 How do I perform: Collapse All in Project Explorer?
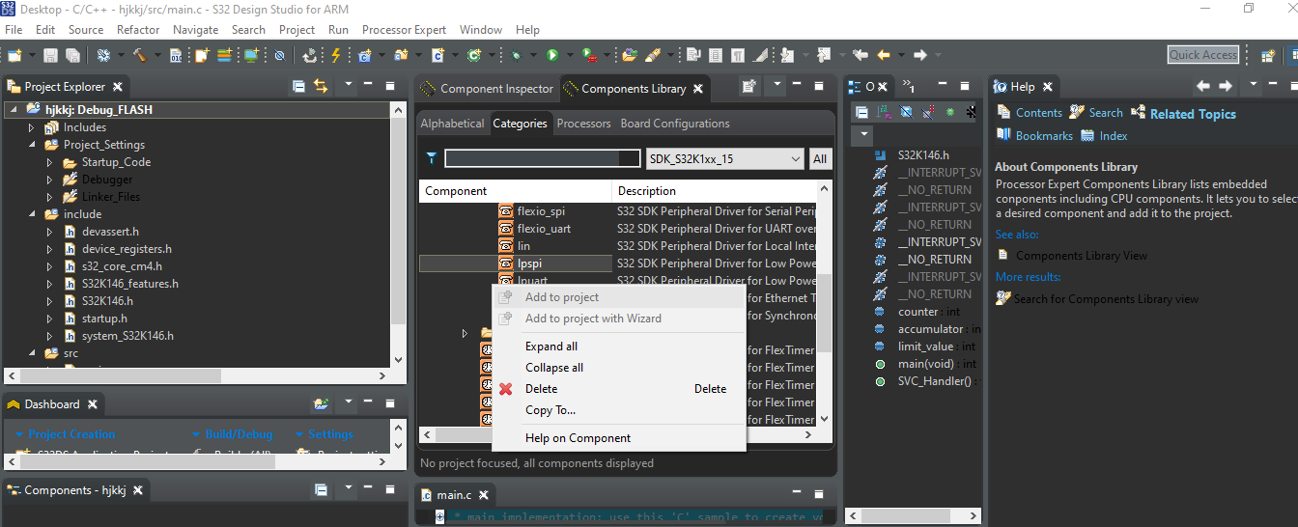pos(298,87)
